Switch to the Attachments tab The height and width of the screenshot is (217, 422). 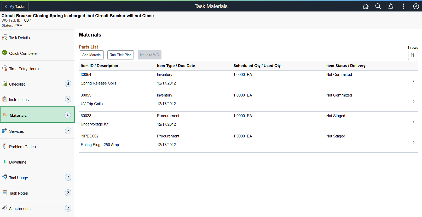(x=37, y=208)
